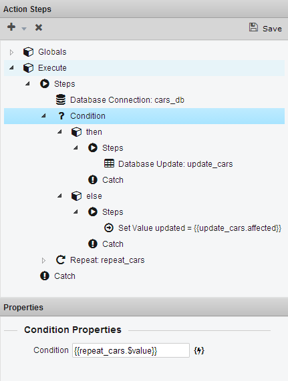
Task: Collapse the Execute node
Action: pos(11,68)
